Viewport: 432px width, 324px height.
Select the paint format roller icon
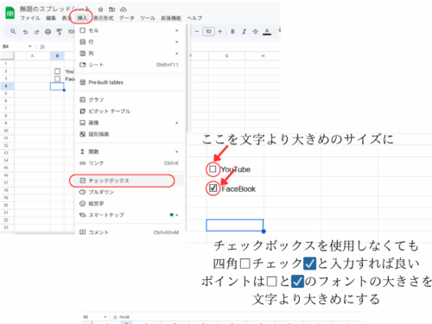(x=59, y=32)
